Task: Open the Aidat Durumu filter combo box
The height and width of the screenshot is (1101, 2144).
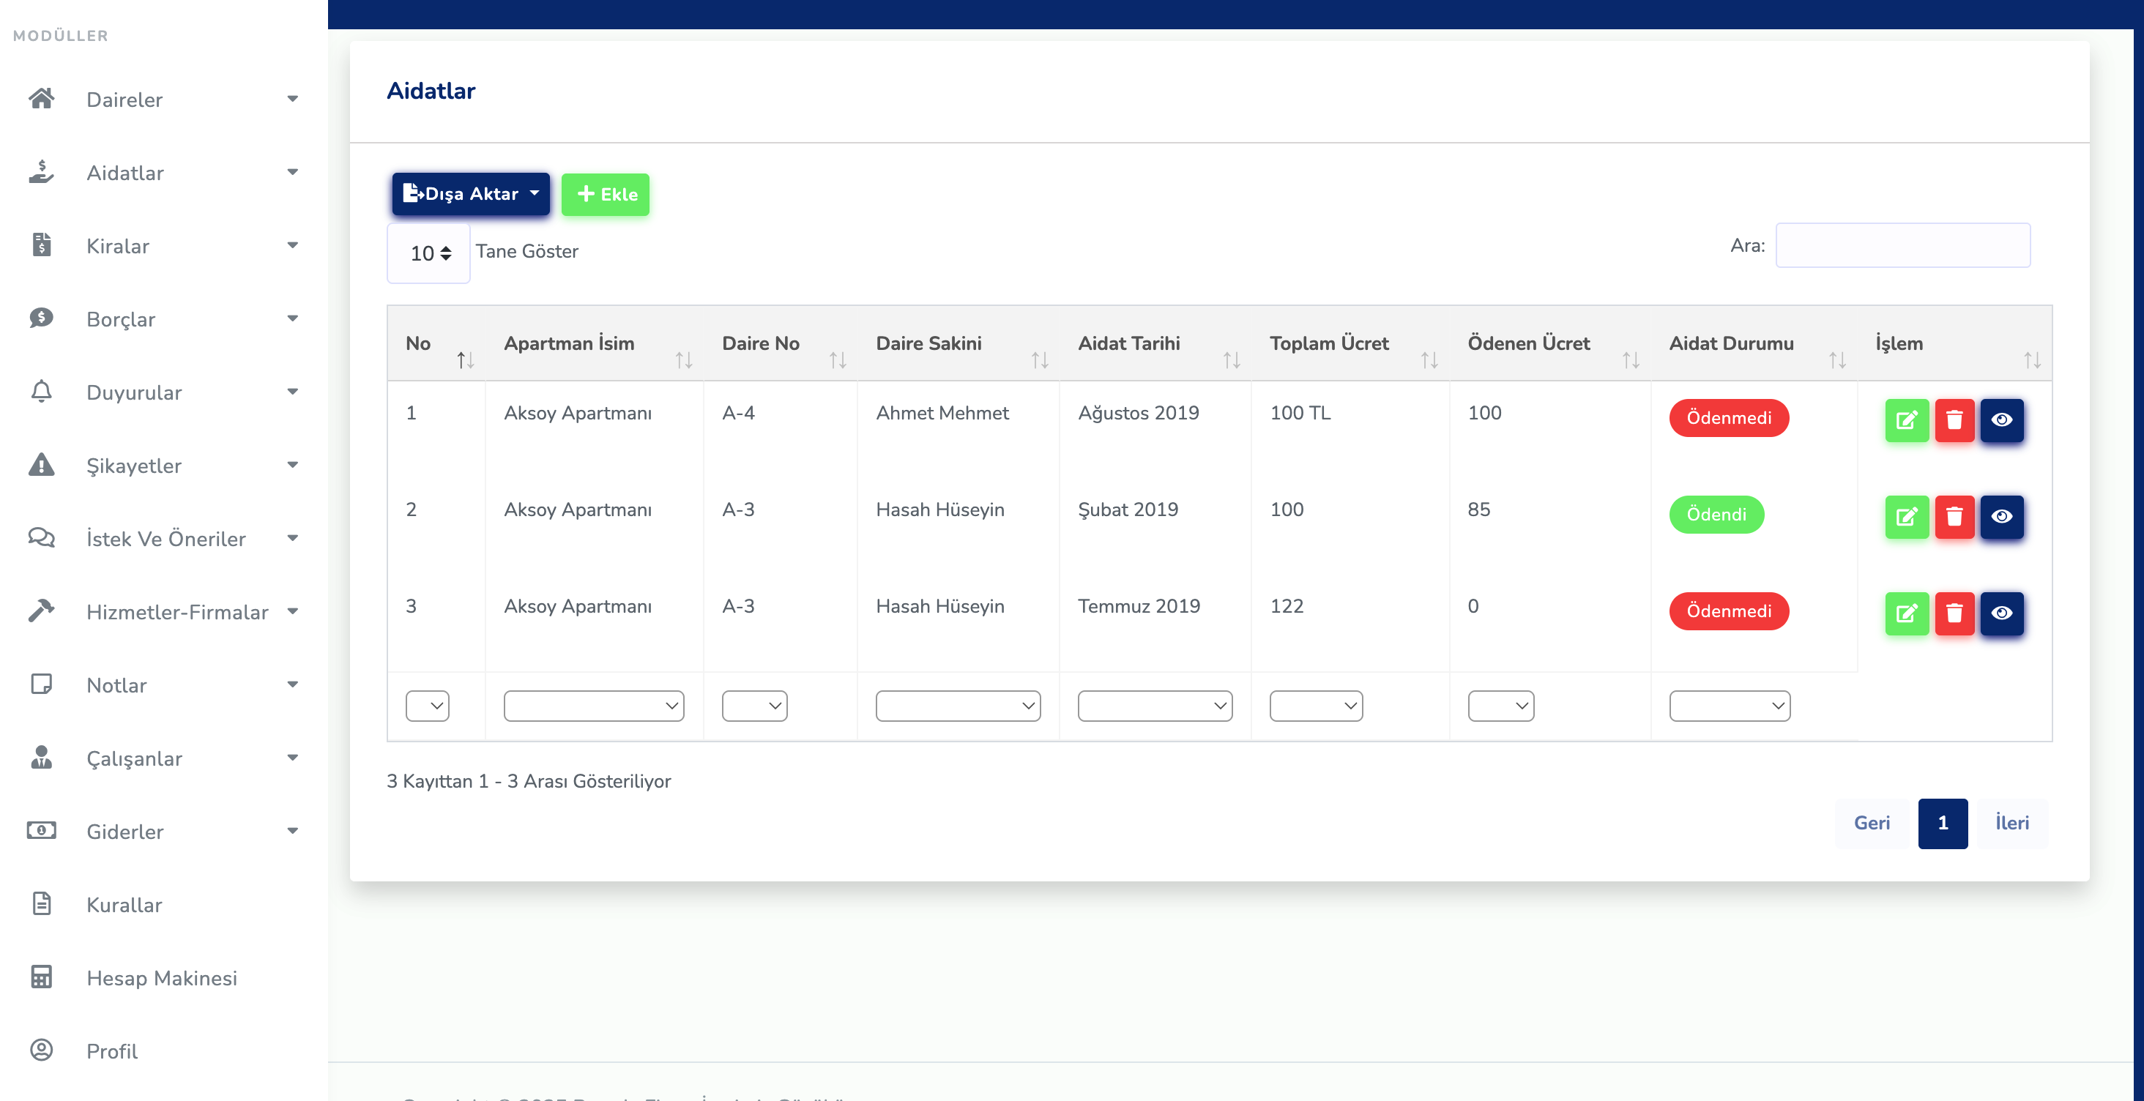Action: coord(1729,706)
